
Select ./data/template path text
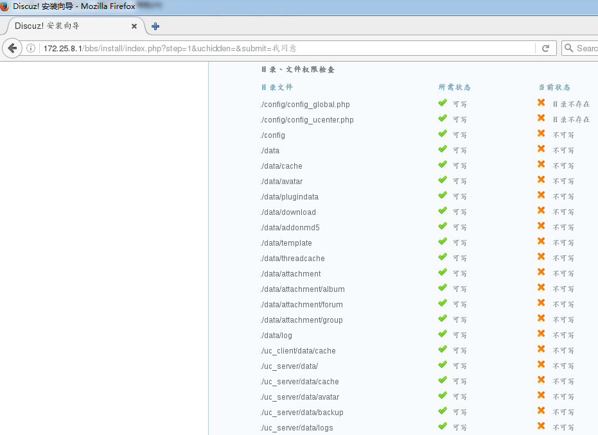click(x=286, y=243)
